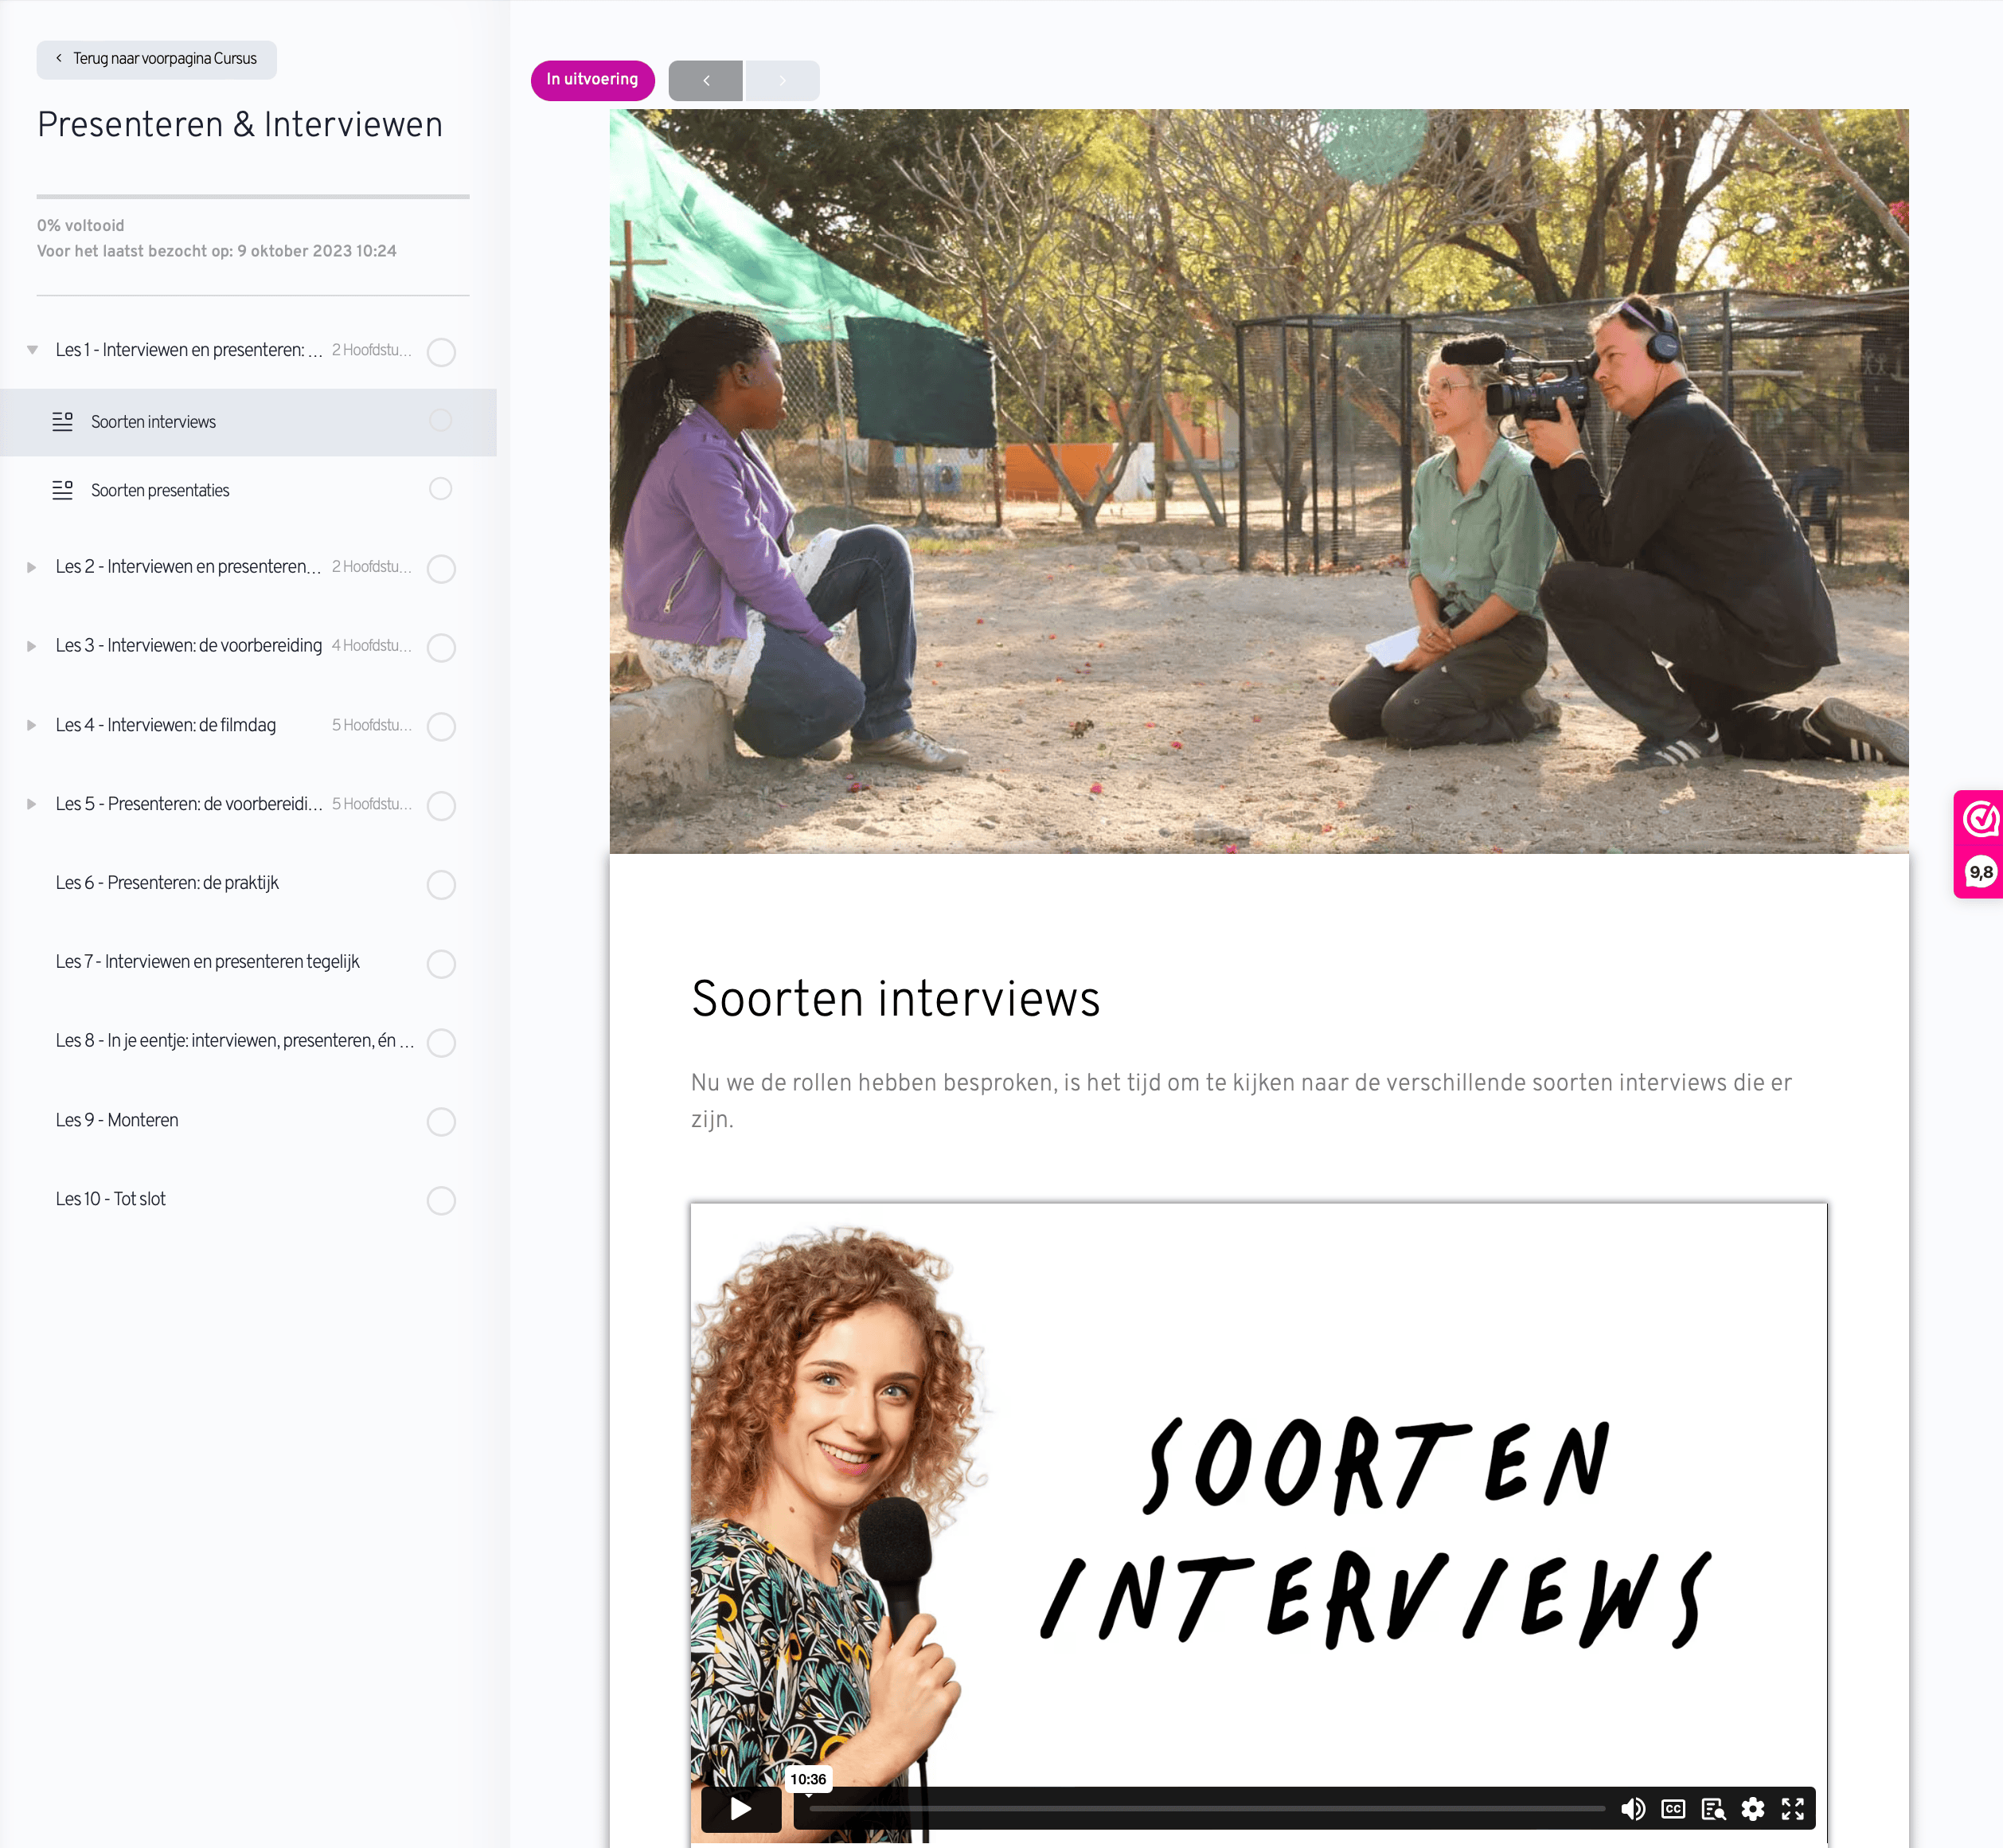Click the previous chapter arrow button

coord(705,80)
